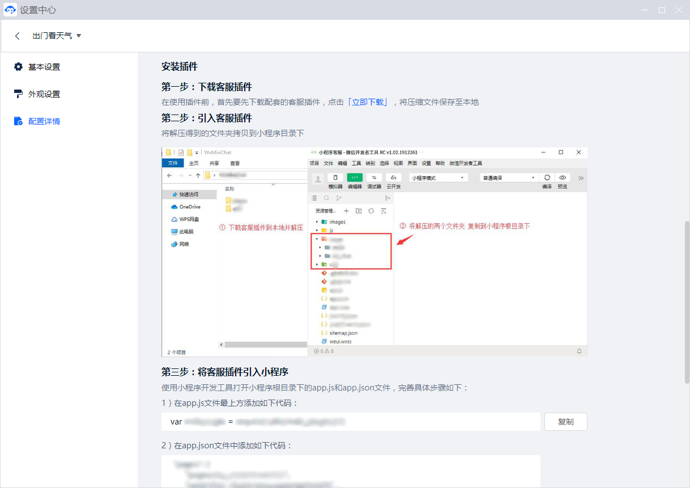Click the back arrow icon
This screenshot has height=488, width=690.
pyautogui.click(x=18, y=36)
